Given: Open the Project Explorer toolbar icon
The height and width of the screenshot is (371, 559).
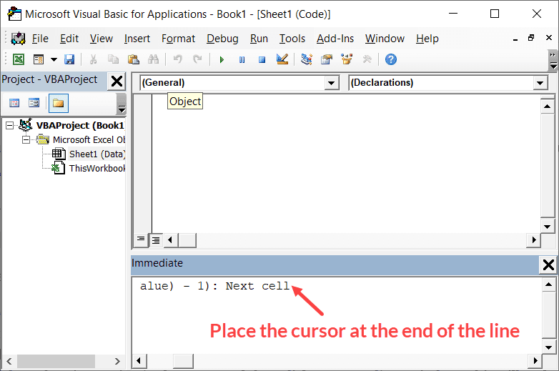Looking at the screenshot, I should coord(306,59).
